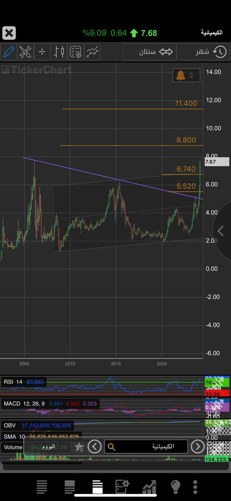The width and height of the screenshot is (231, 501).
Task: Open first bottom bar list view
Action: 42,487
